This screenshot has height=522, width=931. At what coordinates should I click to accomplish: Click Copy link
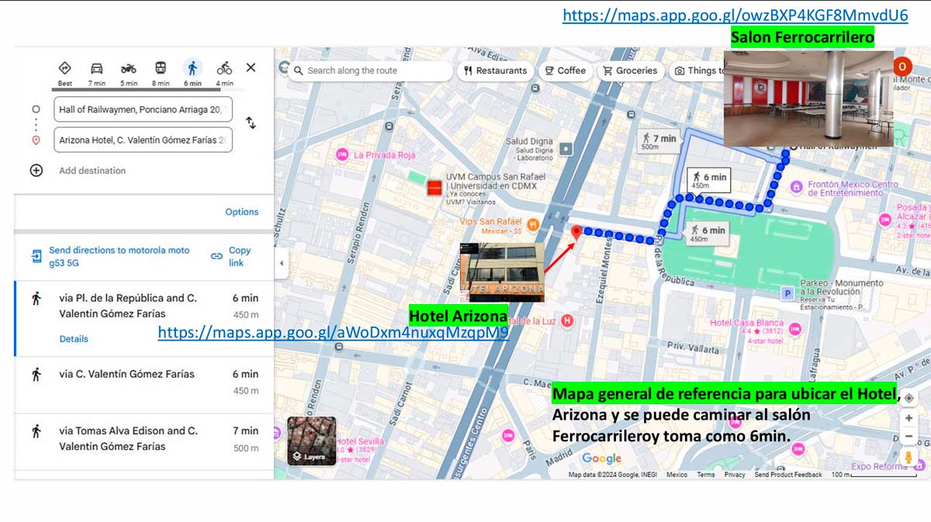(x=232, y=257)
